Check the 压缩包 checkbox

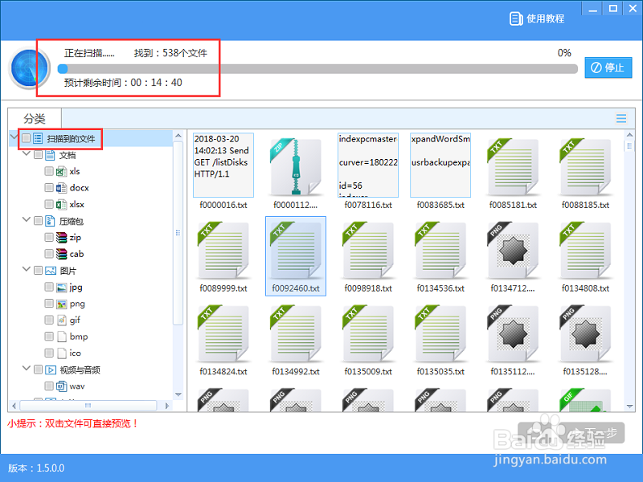(38, 220)
